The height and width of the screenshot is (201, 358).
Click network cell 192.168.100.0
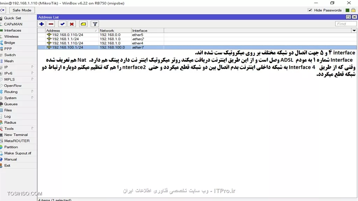pos(112,47)
